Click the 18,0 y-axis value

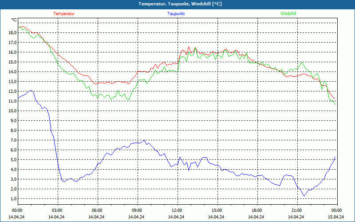(12, 32)
